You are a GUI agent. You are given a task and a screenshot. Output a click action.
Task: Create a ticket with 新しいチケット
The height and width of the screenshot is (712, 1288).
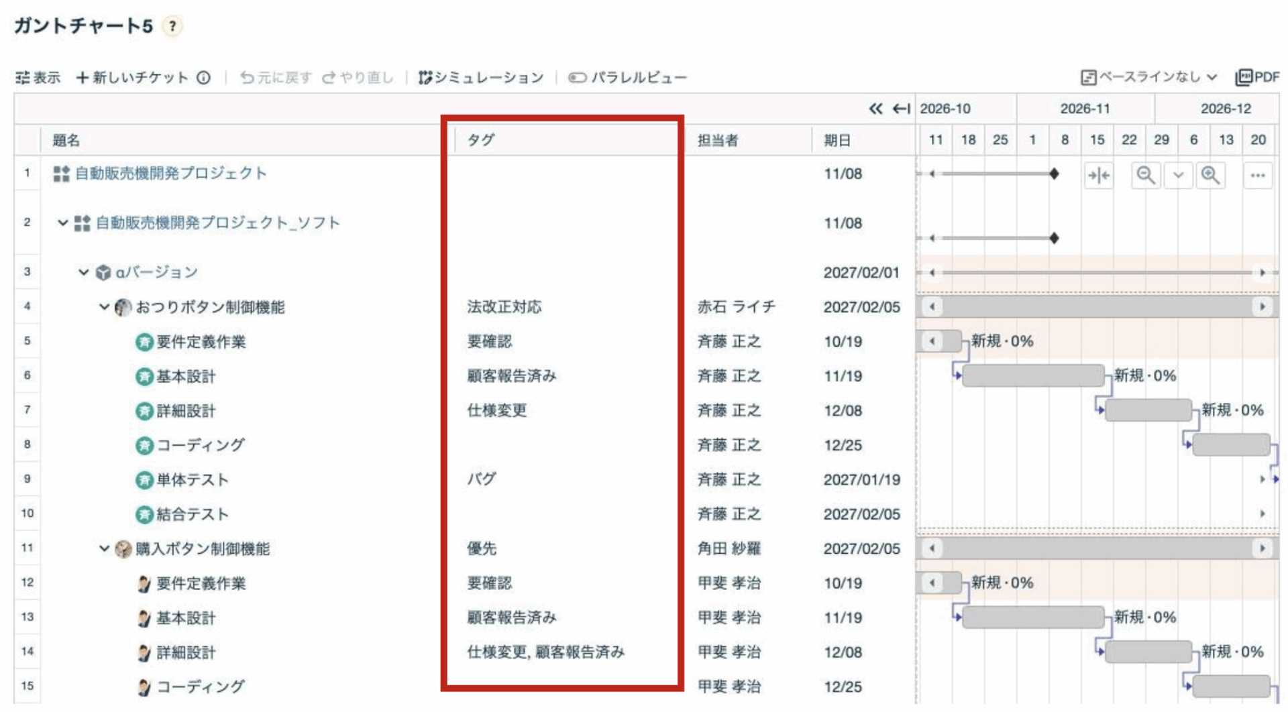point(133,78)
